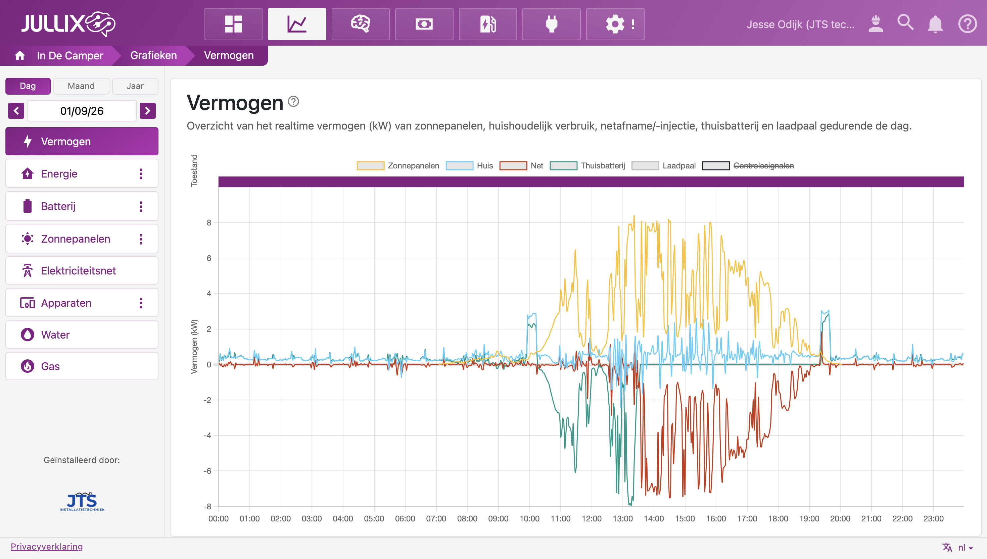Open Gas graph menu item
This screenshot has height=559, width=987.
coord(82,366)
